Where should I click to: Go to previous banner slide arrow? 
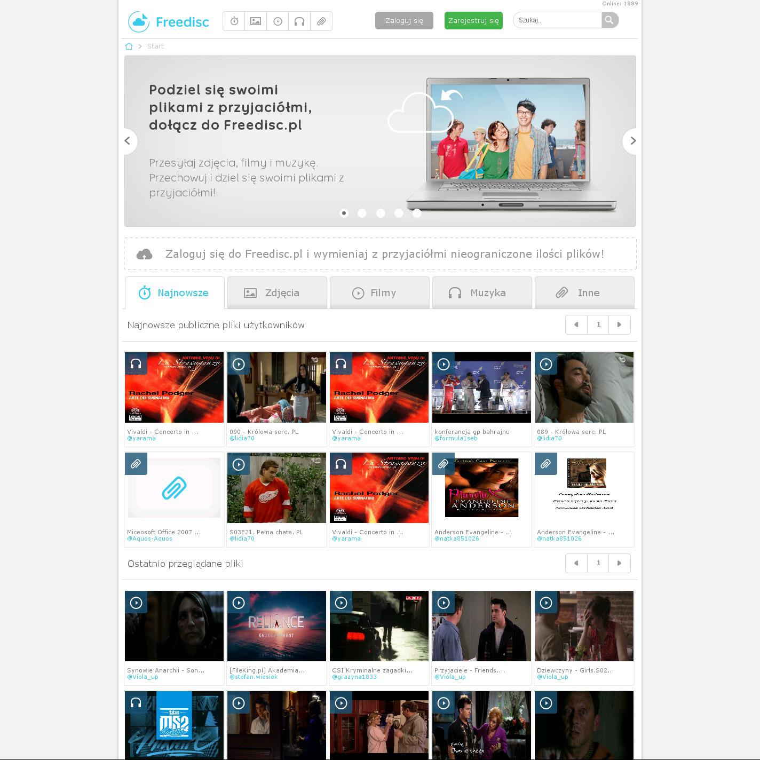[x=128, y=141]
